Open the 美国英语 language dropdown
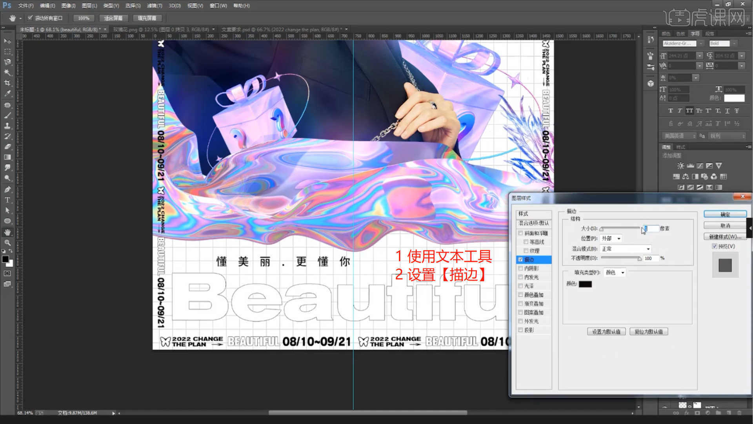This screenshot has width=753, height=424. coord(679,136)
